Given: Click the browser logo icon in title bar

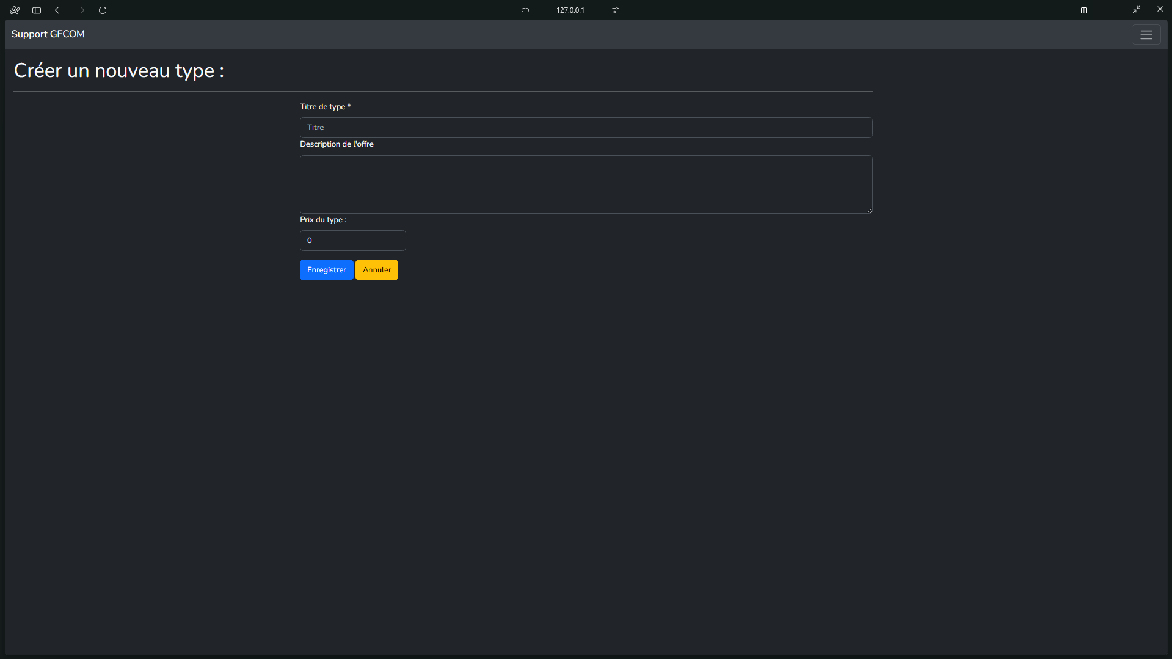Looking at the screenshot, I should [x=15, y=10].
